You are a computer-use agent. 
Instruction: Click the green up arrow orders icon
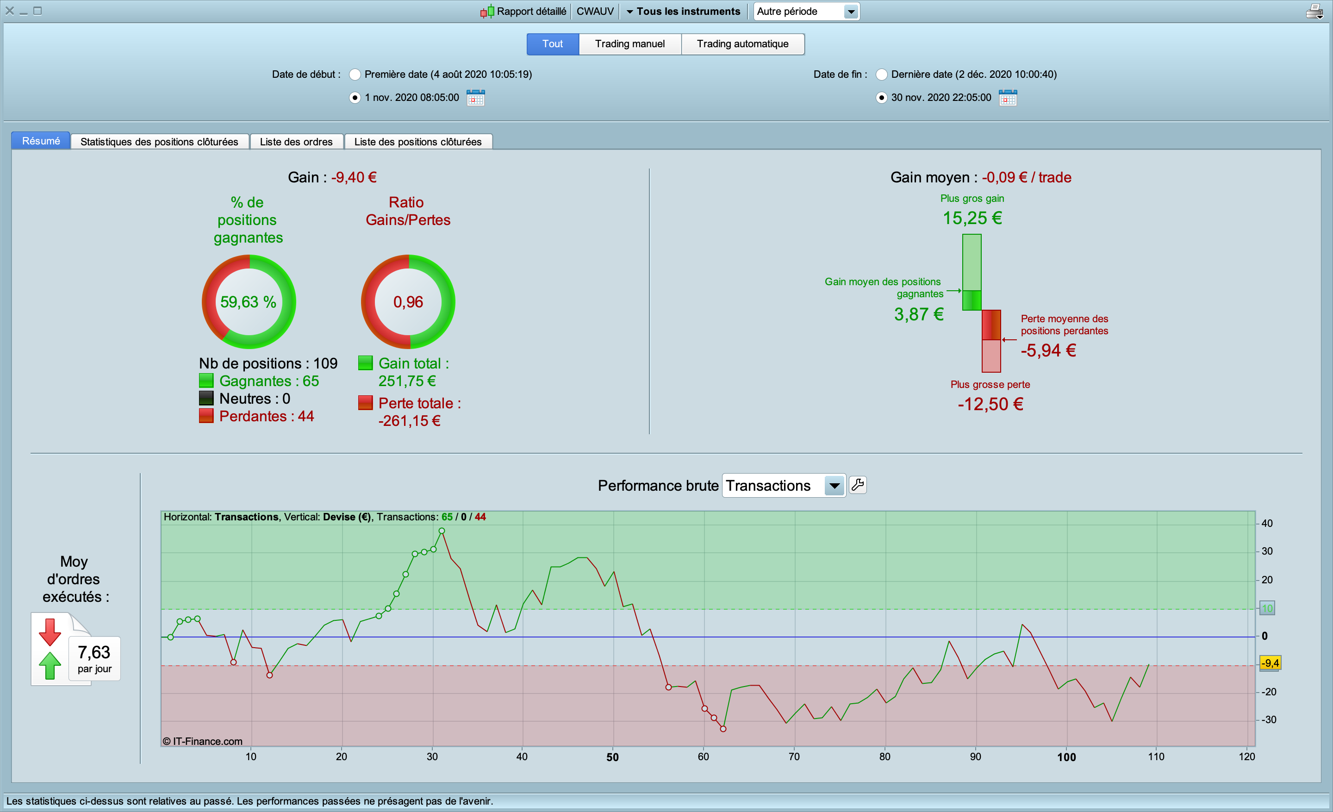pyautogui.click(x=50, y=665)
